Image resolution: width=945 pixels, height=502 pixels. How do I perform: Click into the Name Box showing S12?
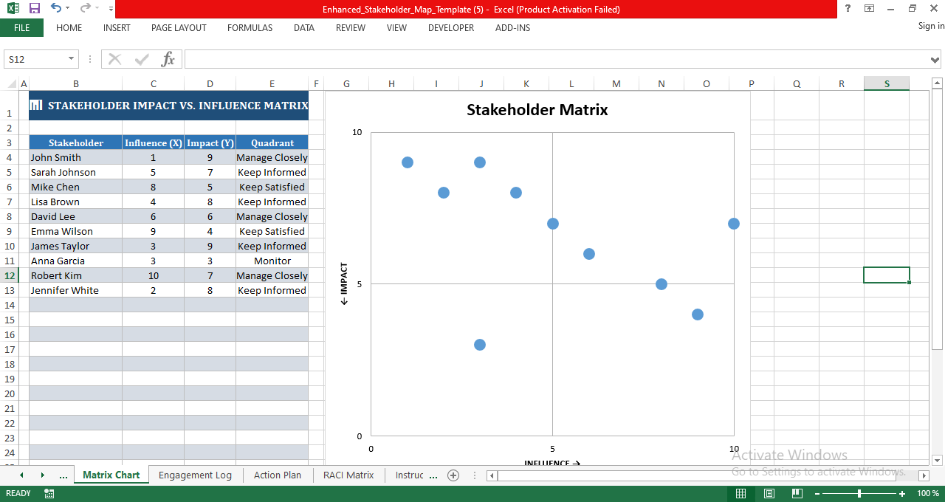[35, 59]
